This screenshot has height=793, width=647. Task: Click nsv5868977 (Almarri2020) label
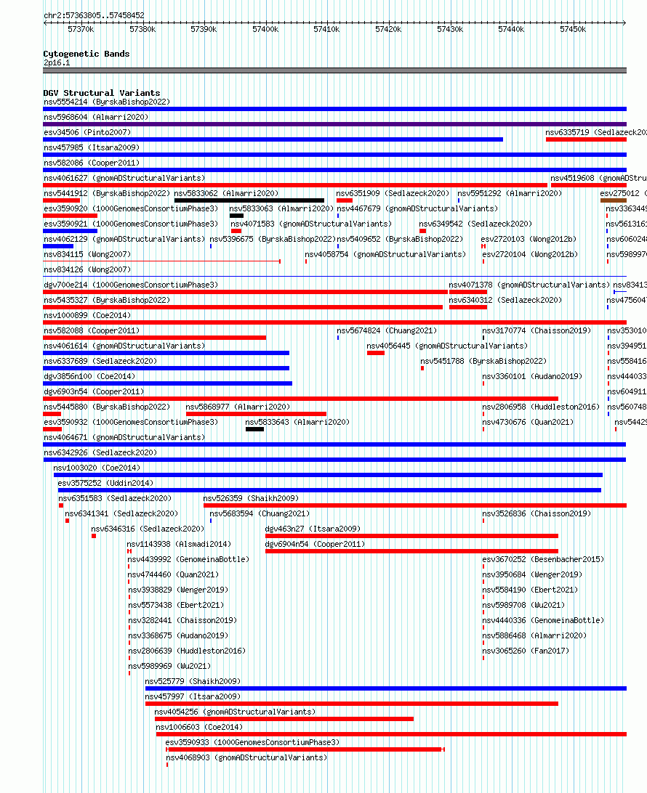click(x=238, y=407)
